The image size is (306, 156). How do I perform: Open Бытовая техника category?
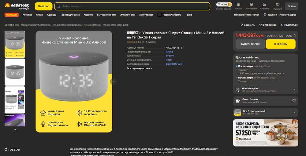[106, 15]
